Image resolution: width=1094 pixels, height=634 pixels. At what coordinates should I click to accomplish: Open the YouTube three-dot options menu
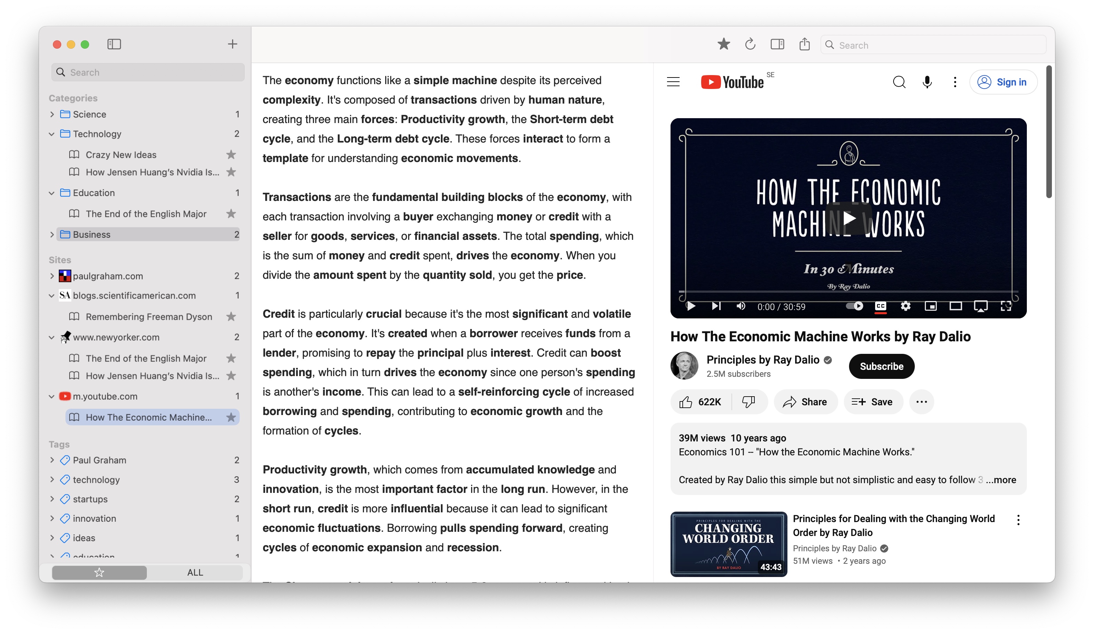[x=955, y=82]
